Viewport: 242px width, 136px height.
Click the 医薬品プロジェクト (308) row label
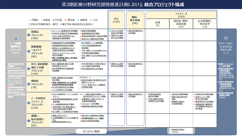click(x=37, y=35)
